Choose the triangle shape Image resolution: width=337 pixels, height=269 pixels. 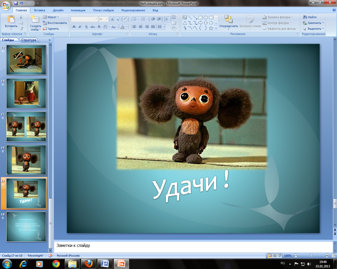185,23
